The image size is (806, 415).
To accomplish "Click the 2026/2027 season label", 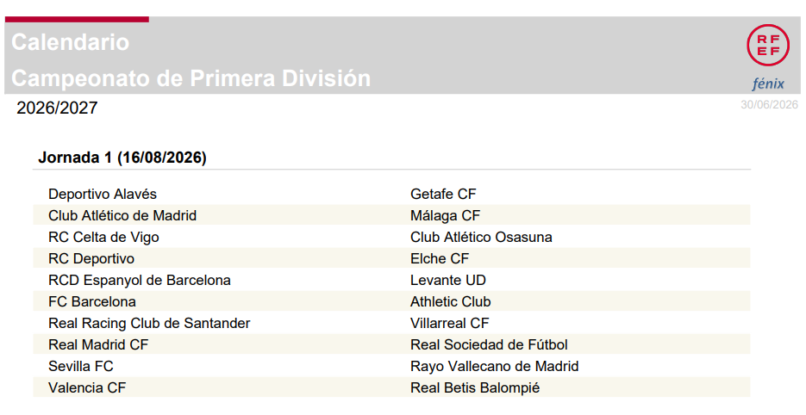I will pyautogui.click(x=57, y=108).
